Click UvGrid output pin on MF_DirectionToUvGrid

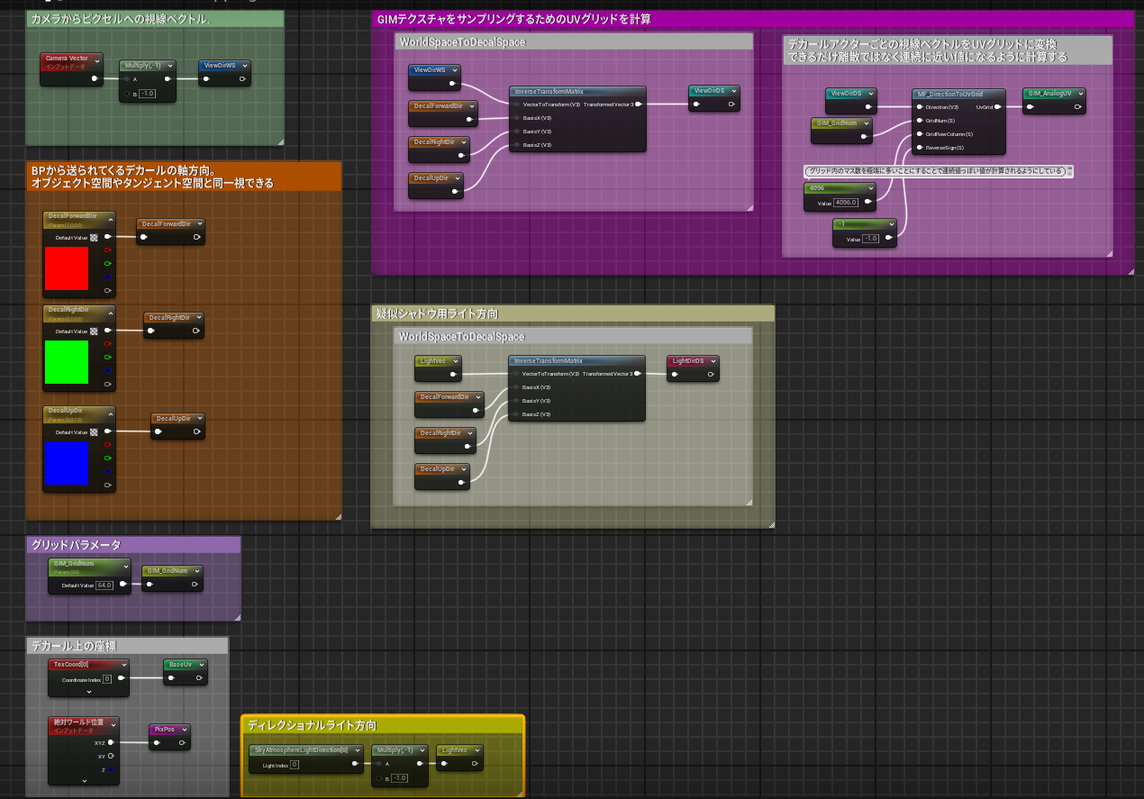coord(997,106)
